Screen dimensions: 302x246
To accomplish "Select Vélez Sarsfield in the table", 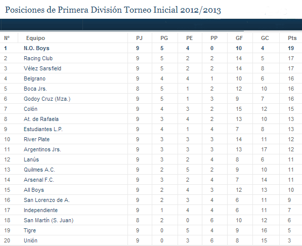I will 42,68.
